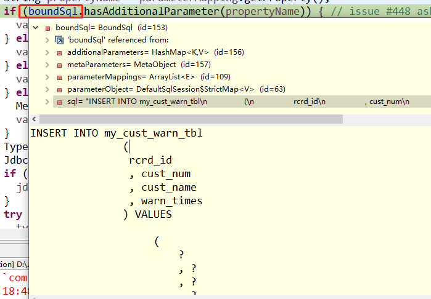431x299 pixels.
Task: Click warn_times line in detail pane
Action: 166,201
